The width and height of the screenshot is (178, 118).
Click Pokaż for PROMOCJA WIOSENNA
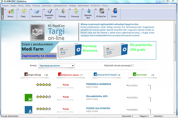[66, 85]
